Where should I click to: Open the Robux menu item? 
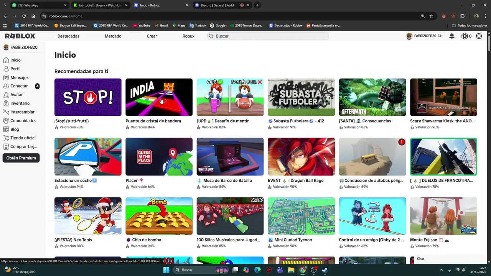tap(188, 36)
